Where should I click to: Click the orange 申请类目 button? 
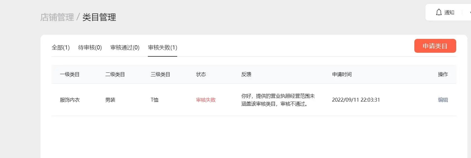pyautogui.click(x=435, y=46)
